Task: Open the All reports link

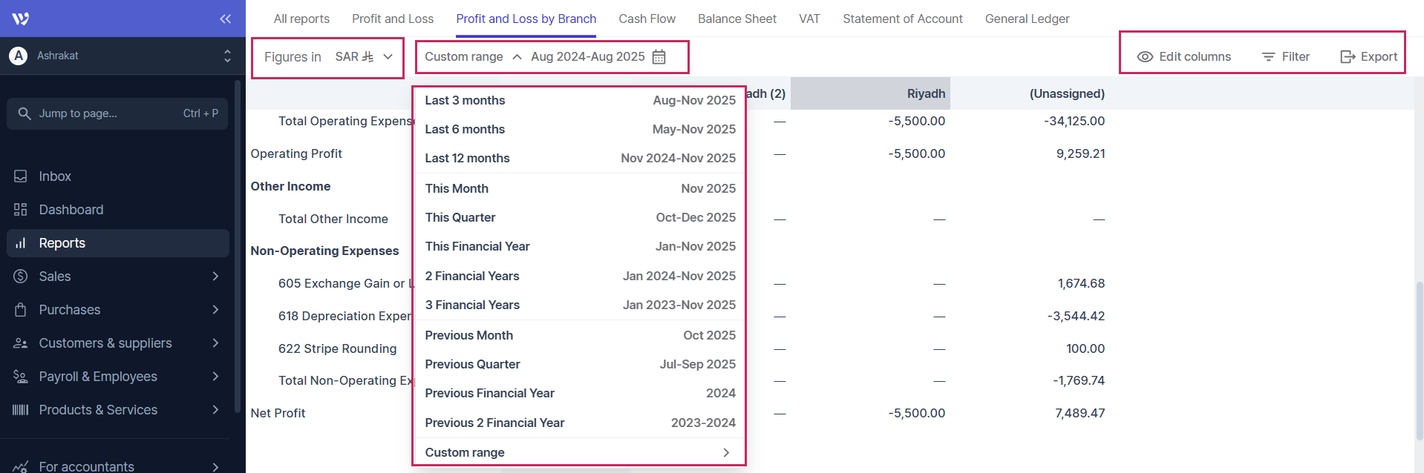Action: tap(301, 19)
